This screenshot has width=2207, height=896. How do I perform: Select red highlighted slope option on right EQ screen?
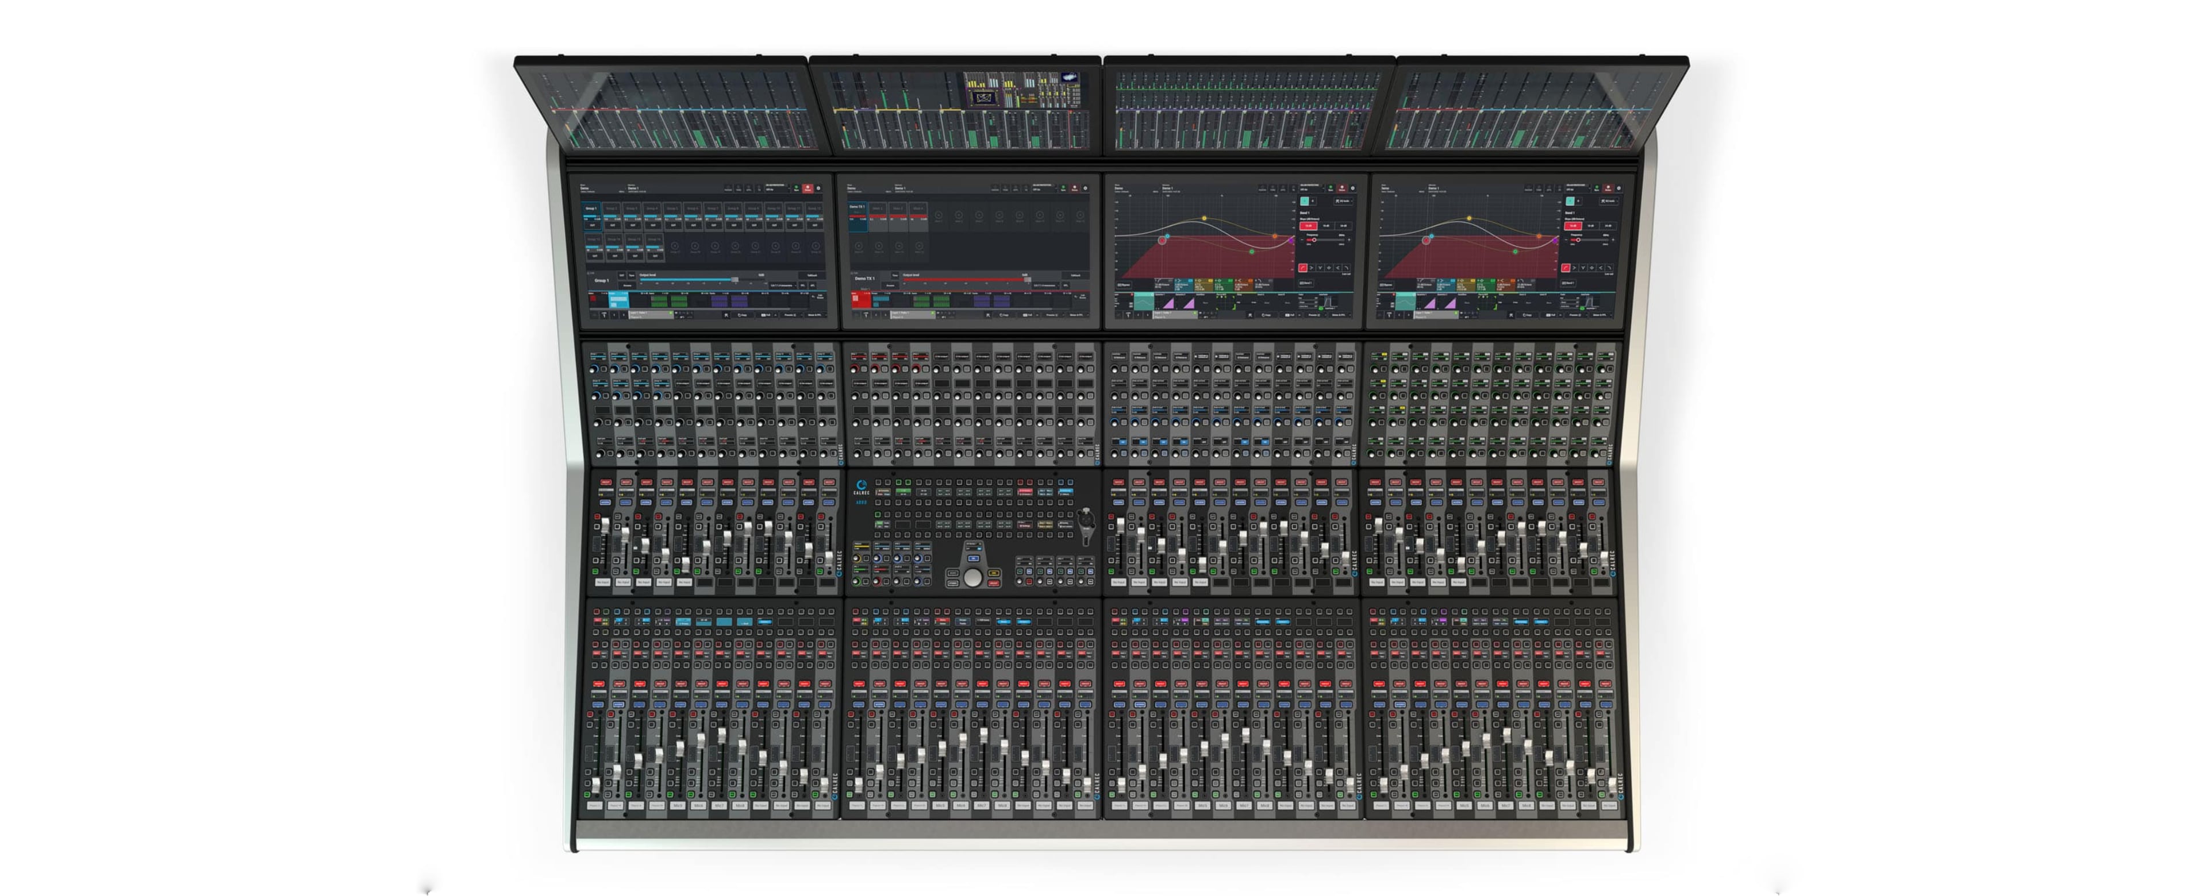pos(1572,225)
